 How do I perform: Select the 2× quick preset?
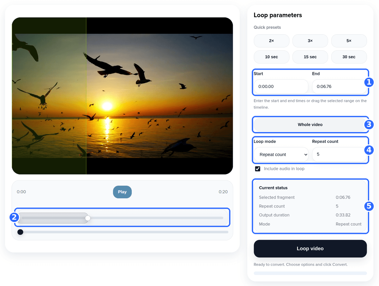(x=271, y=41)
